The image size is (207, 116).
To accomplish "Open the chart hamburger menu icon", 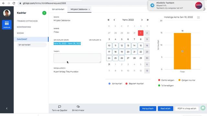I will pos(198,17).
